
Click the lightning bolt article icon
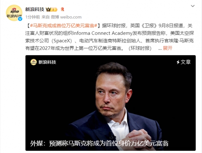tap(178, 62)
